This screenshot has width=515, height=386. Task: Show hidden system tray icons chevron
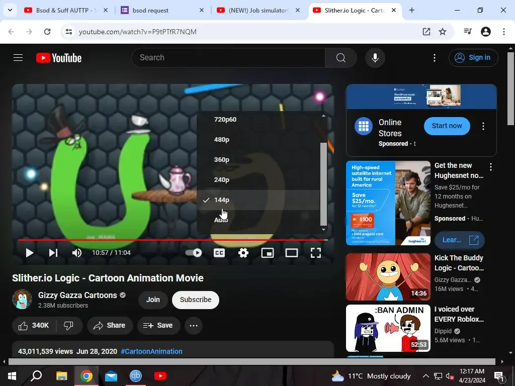[425, 376]
